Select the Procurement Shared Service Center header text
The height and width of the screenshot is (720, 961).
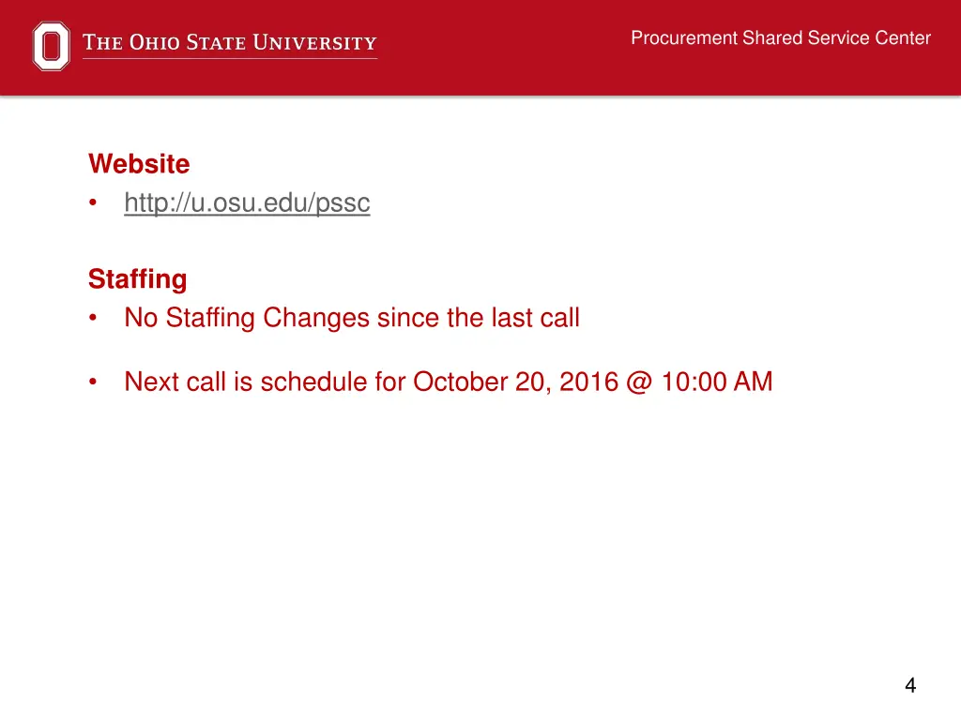point(781,37)
